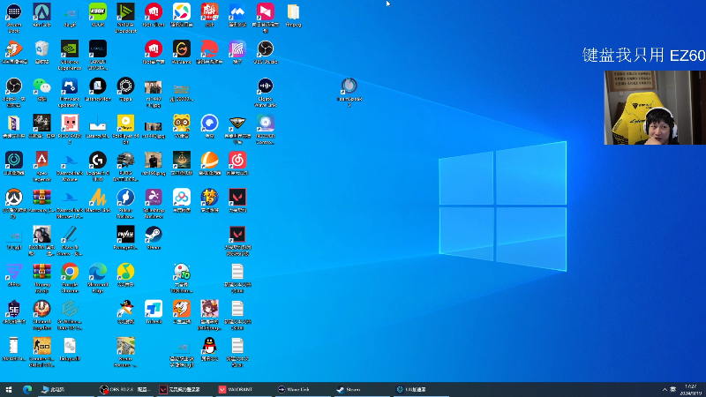
Task: Launch the Overwatch desktop shortcut
Action: (x=14, y=204)
